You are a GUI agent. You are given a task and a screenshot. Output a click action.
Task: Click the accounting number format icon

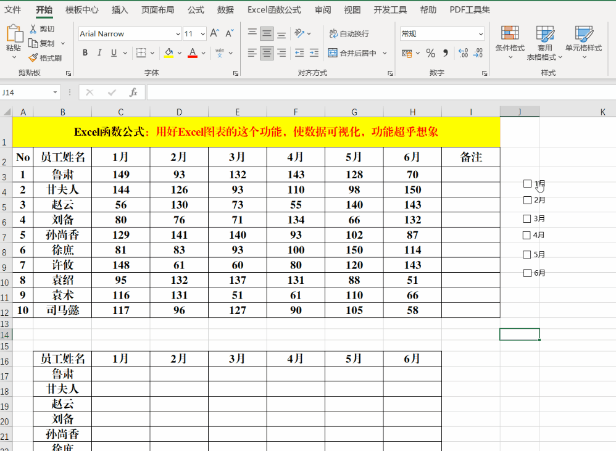[407, 53]
